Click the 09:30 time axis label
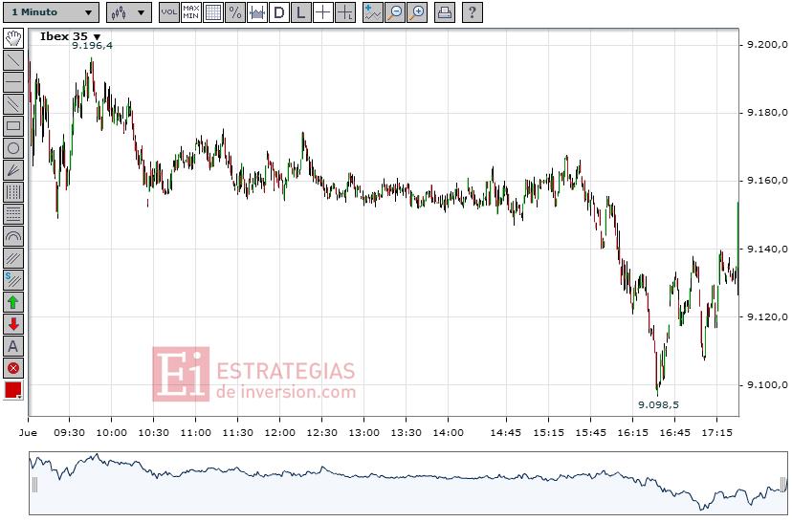Viewport: 792px width, 522px height. tap(69, 433)
